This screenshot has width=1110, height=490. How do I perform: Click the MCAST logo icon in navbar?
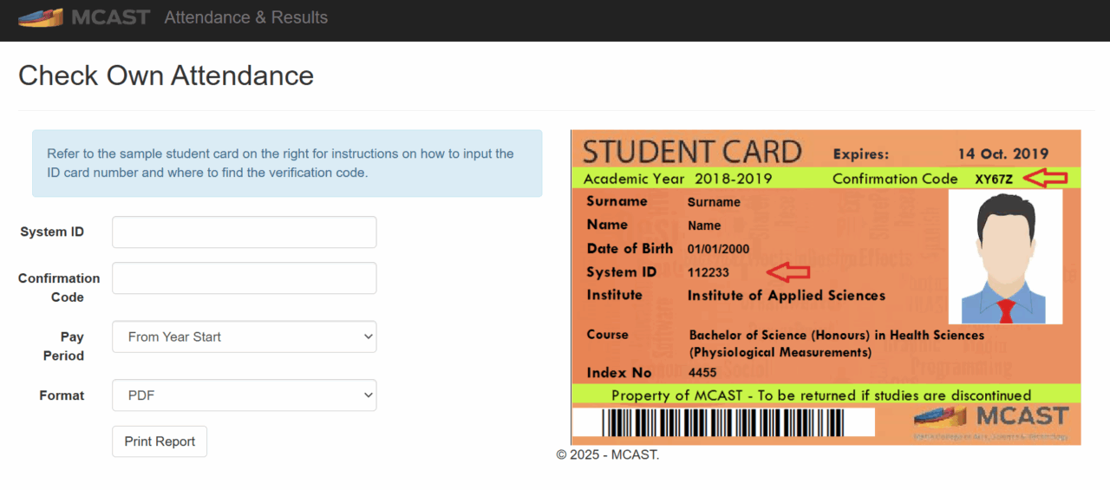(x=40, y=17)
